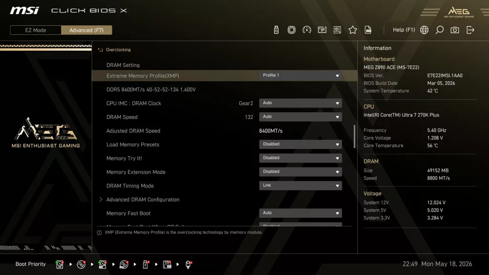Screen dimensions: 489x275
Task: Click the 132 DRAM Speed value
Action: click(x=249, y=117)
